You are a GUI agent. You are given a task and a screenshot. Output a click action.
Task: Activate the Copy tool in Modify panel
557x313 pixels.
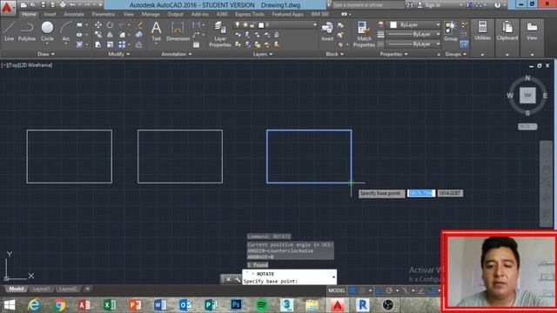pyautogui.click(x=98, y=35)
